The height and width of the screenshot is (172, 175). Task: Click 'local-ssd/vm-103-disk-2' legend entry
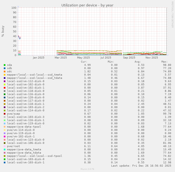pos(26,107)
